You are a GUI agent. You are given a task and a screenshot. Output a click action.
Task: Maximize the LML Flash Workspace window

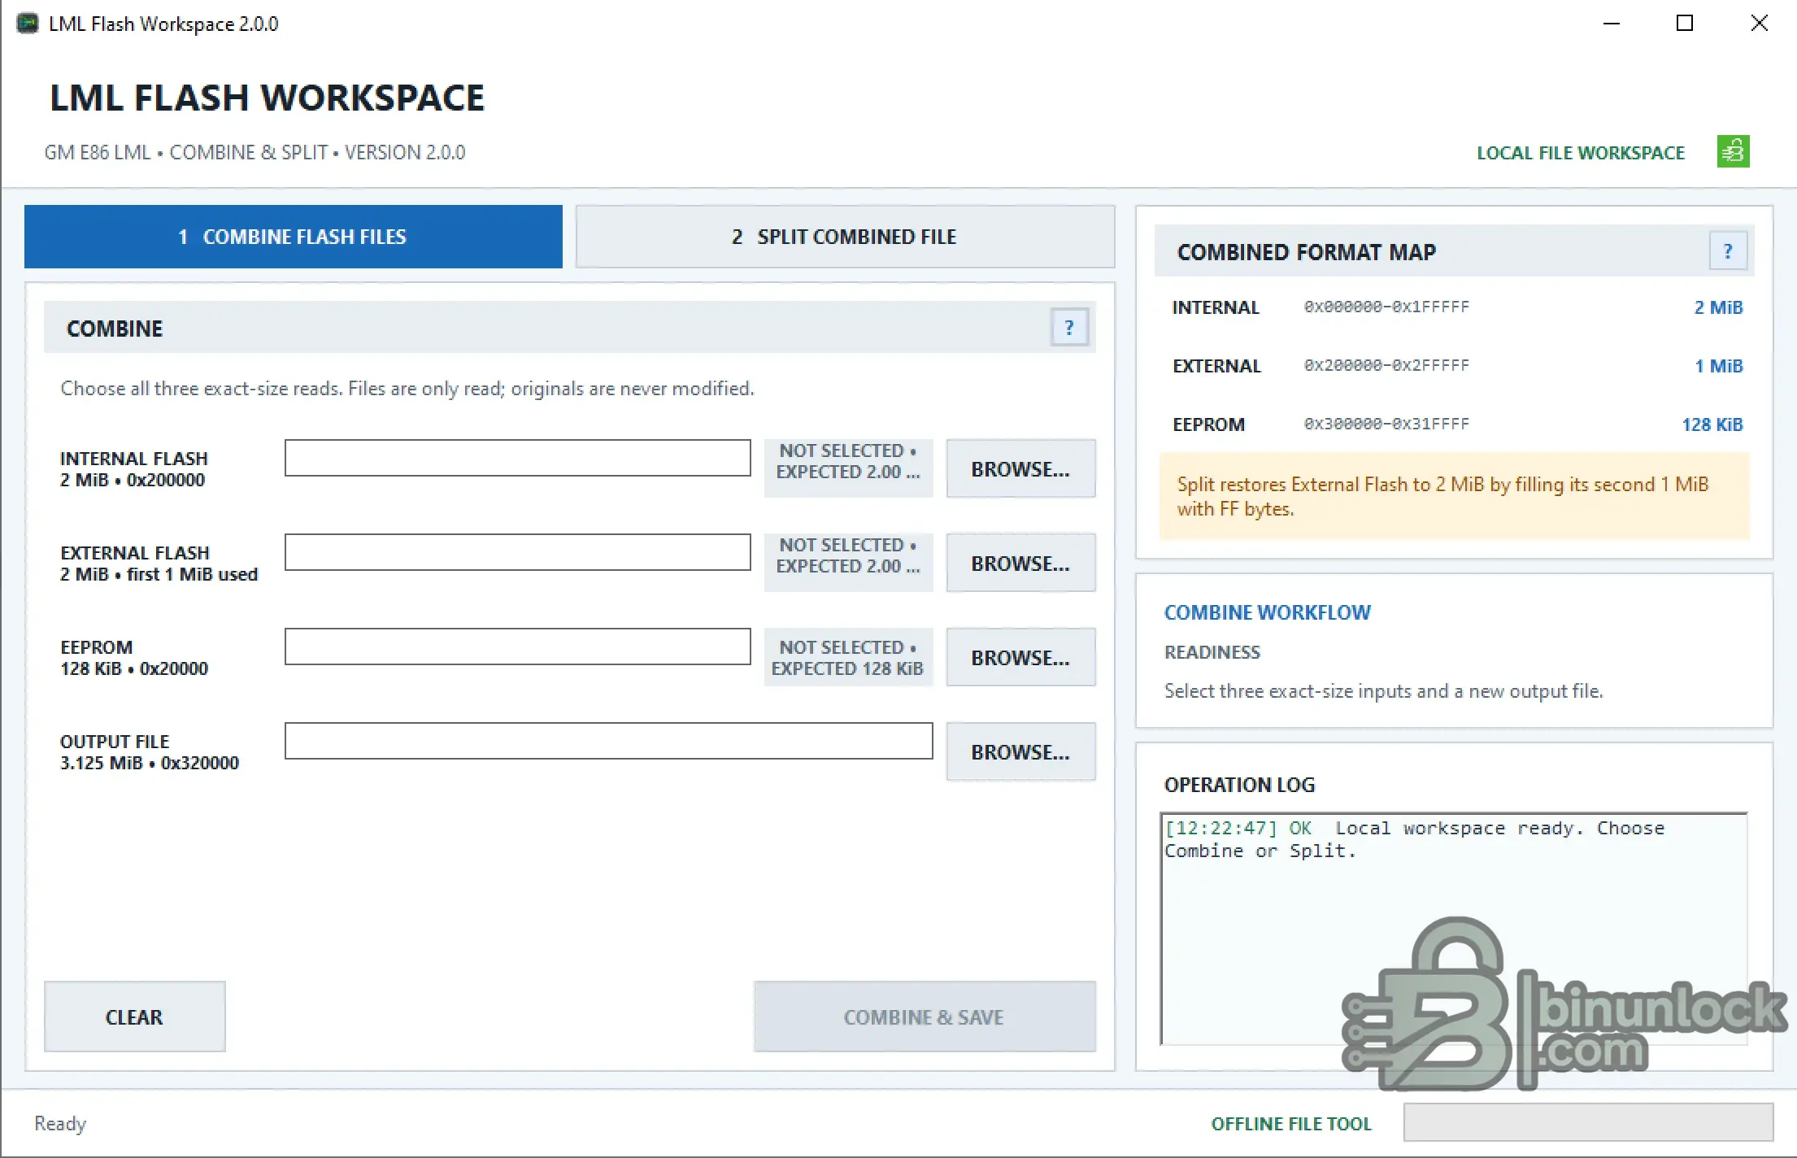tap(1685, 24)
